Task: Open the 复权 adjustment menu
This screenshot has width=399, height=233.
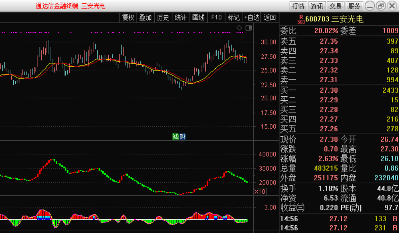Action: click(128, 17)
